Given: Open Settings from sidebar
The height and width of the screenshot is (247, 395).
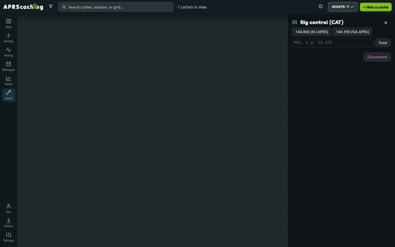Looking at the screenshot, I should [x=9, y=237].
